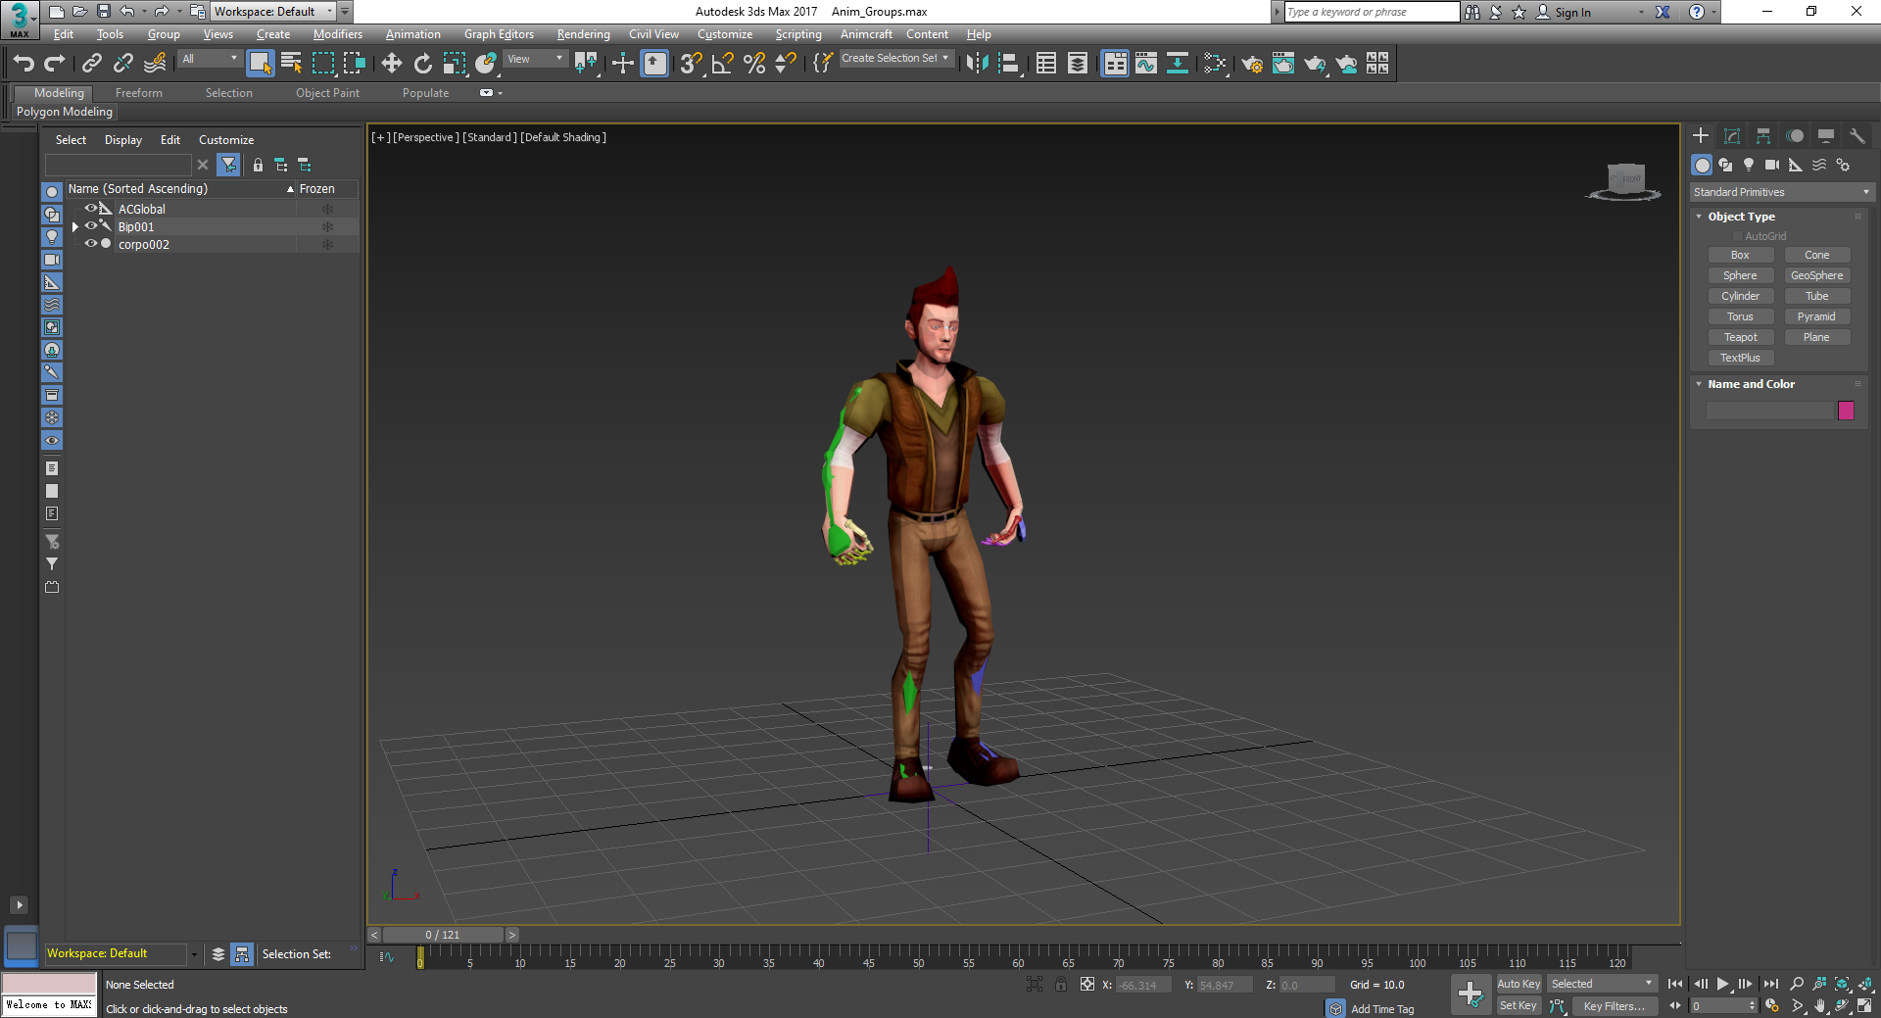The image size is (1881, 1018).
Task: Toggle Auto Key animation mode
Action: (1519, 984)
